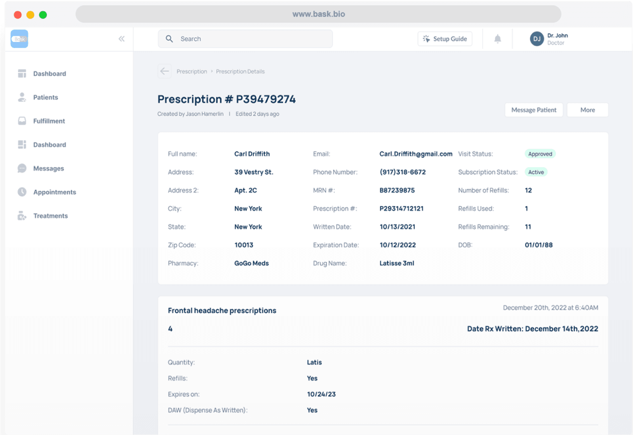Image resolution: width=633 pixels, height=435 pixels.
Task: Open Dr. John profile menu
Action: pyautogui.click(x=557, y=39)
